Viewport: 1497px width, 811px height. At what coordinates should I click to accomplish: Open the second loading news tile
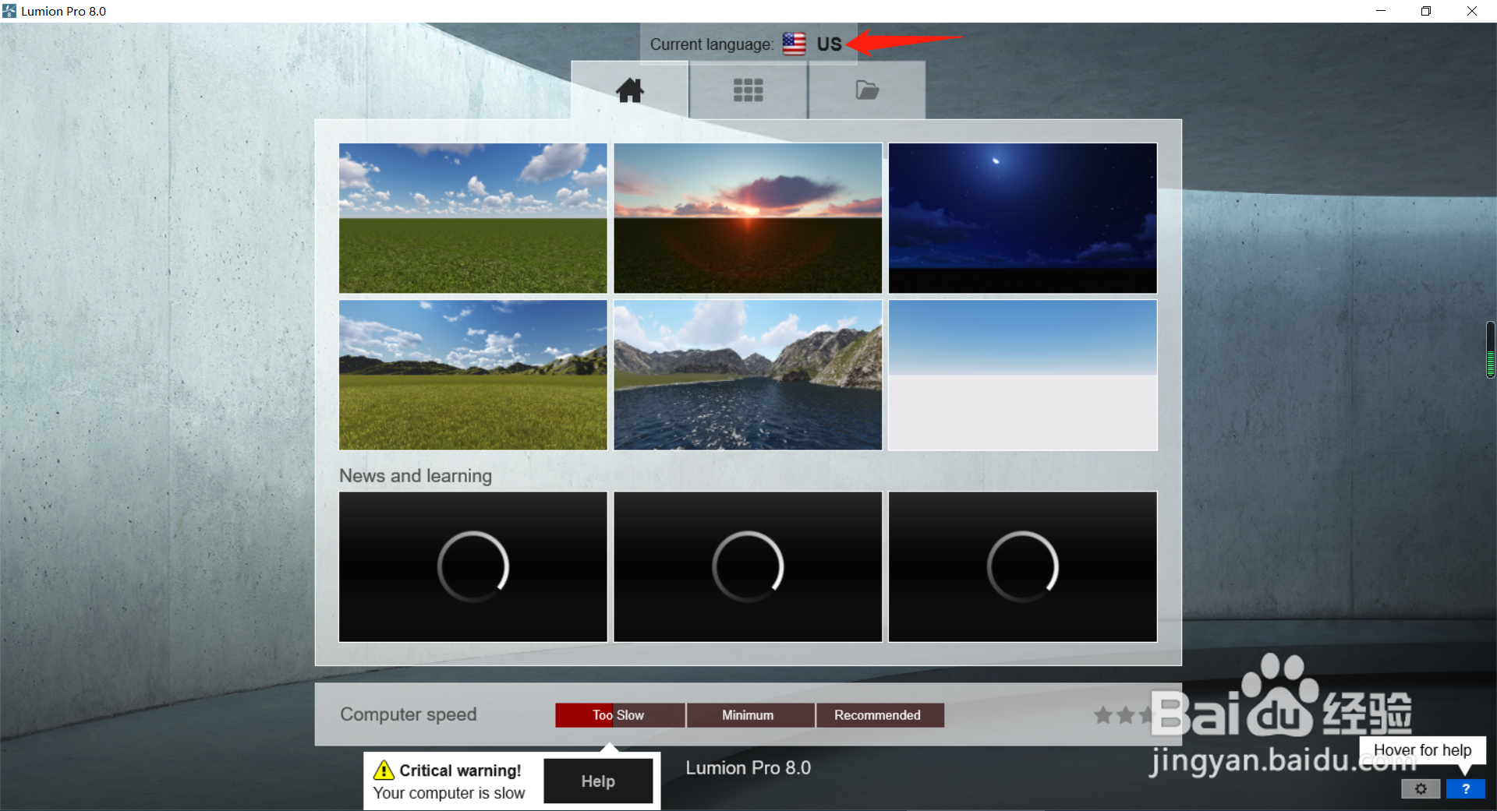click(748, 566)
